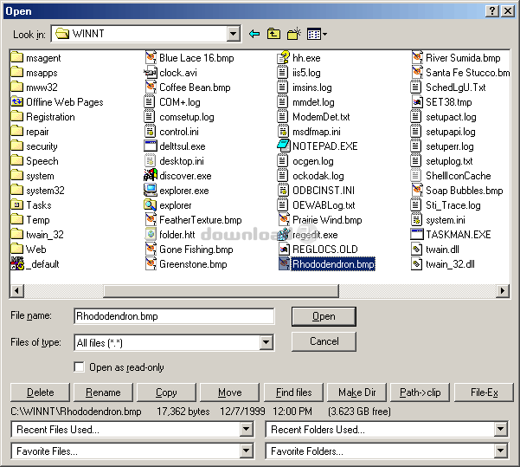The width and height of the screenshot is (520, 467).
Task: Select the hh.exe help icon
Action: pyautogui.click(x=284, y=58)
